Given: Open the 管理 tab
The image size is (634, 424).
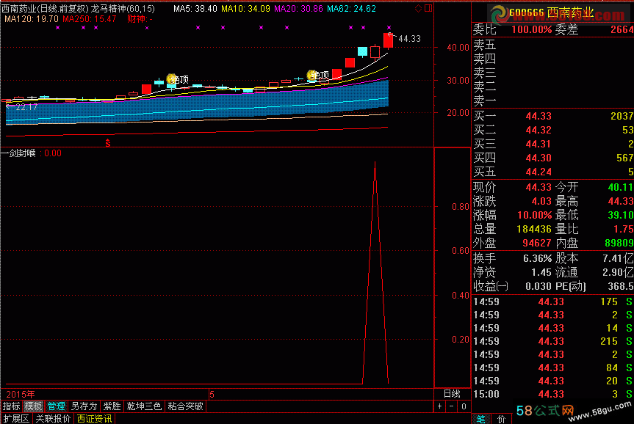Looking at the screenshot, I should coord(56,406).
